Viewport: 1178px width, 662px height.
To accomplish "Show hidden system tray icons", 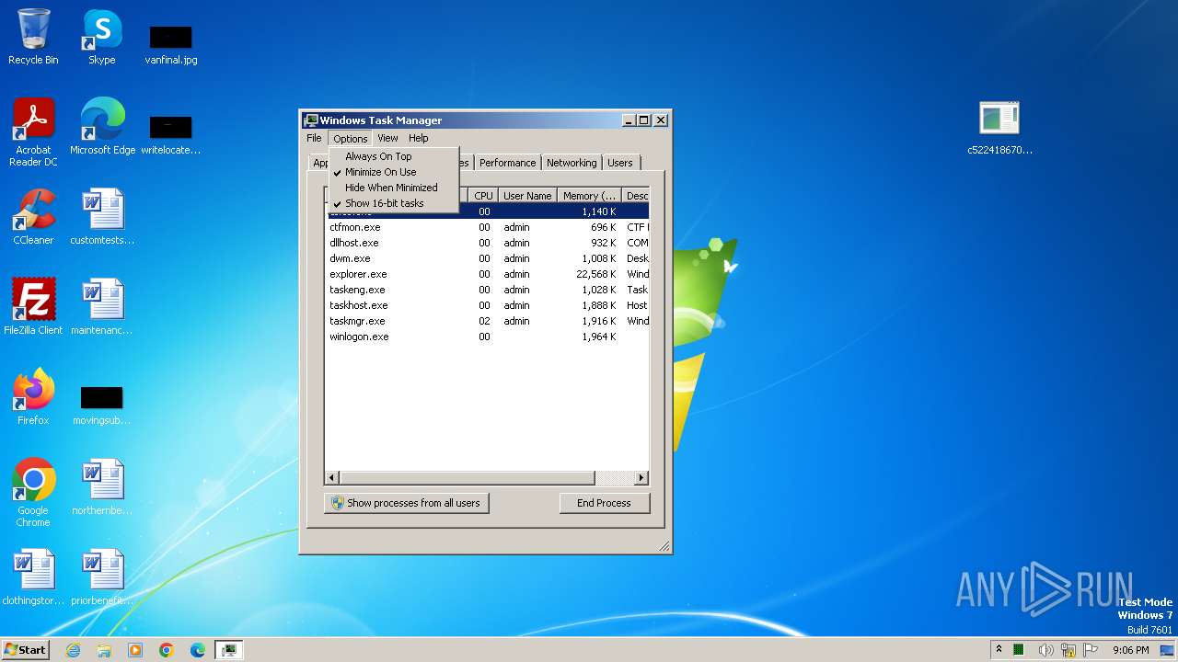I will (x=999, y=650).
